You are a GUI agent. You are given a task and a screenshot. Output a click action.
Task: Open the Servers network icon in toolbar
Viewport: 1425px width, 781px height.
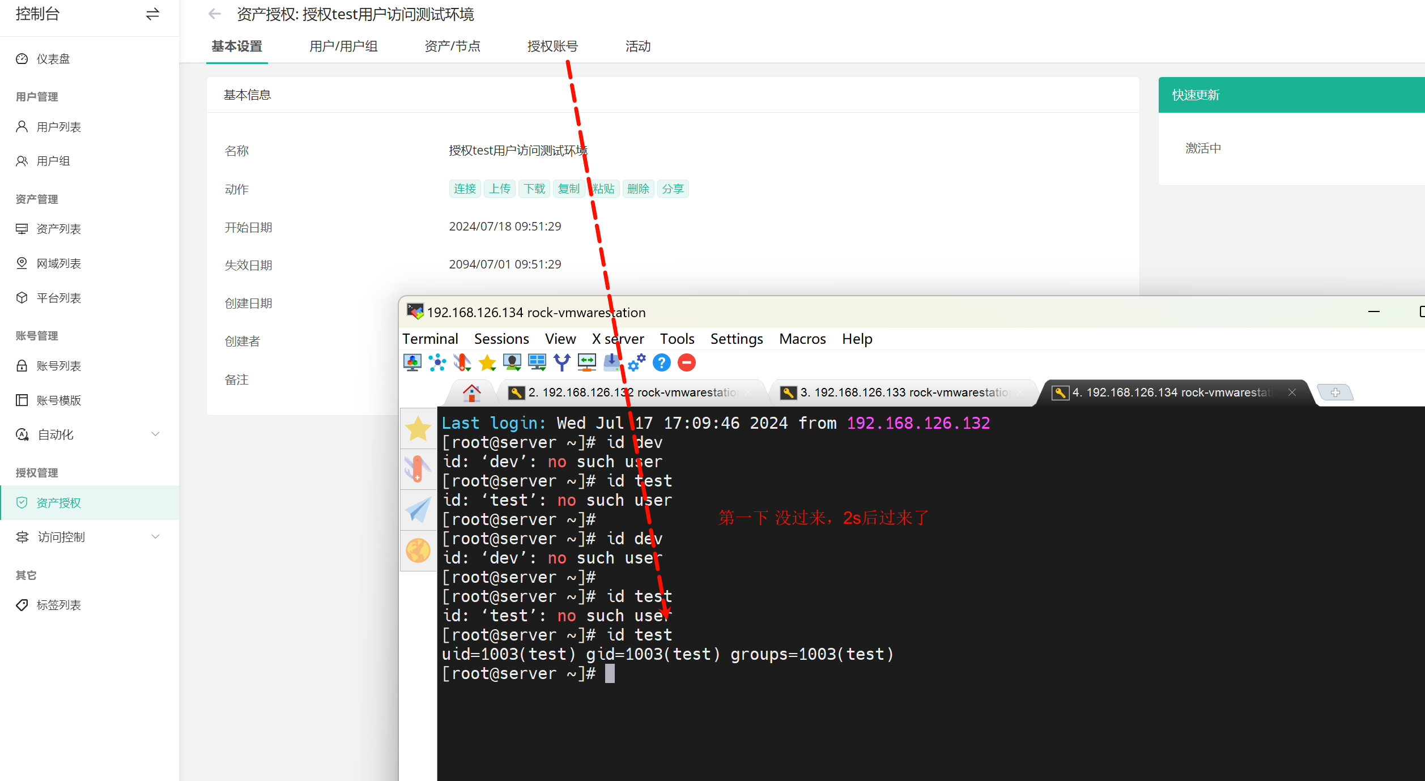pyautogui.click(x=437, y=362)
